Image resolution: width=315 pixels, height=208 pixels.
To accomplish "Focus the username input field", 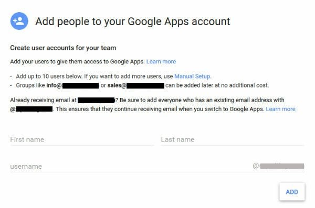I will tap(131, 166).
